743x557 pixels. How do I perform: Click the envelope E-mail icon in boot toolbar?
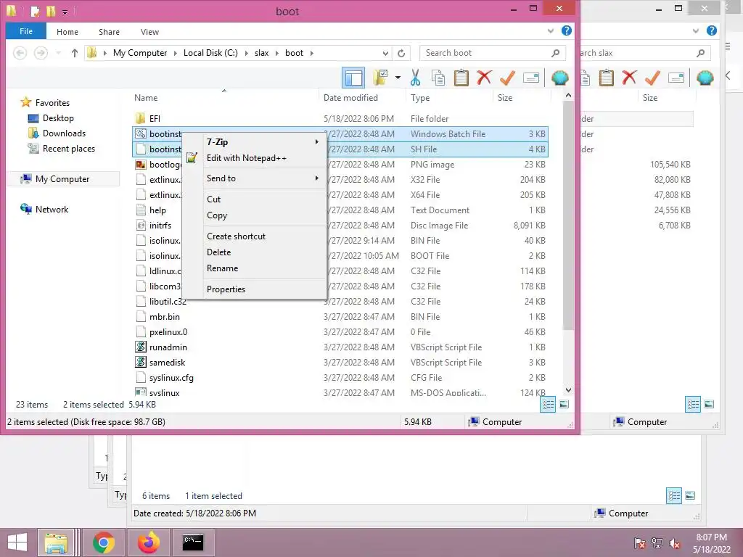(530, 78)
